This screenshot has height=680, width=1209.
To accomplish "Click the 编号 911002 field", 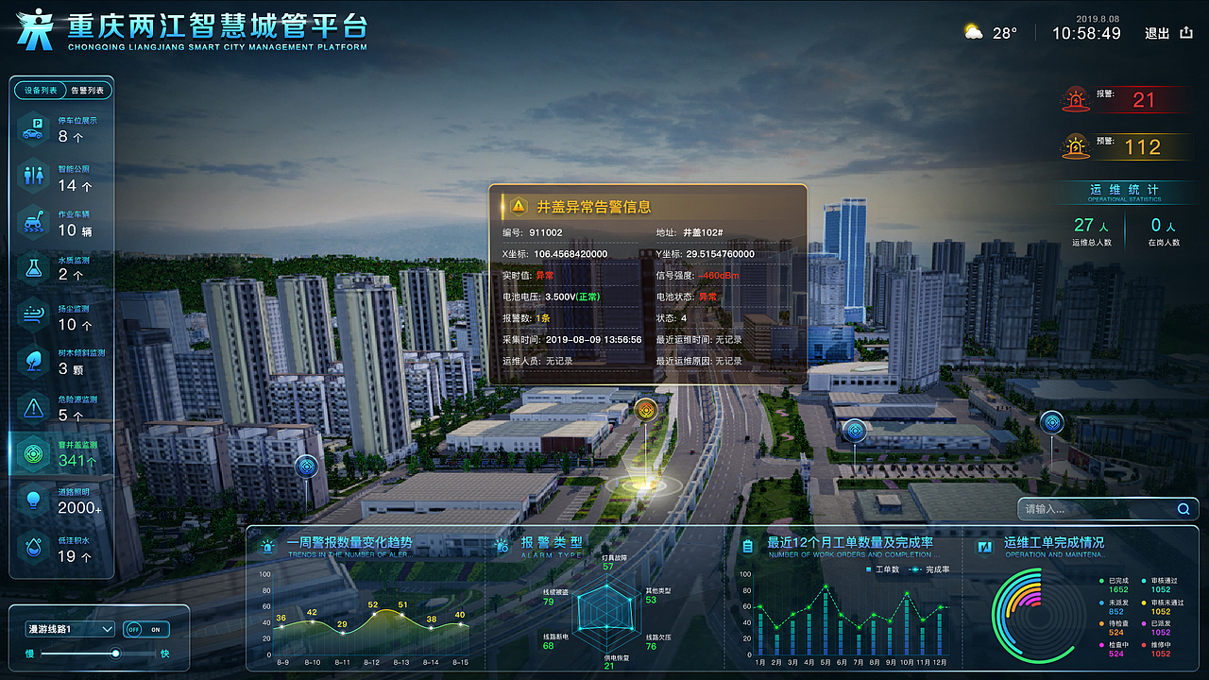I will pyautogui.click(x=533, y=232).
